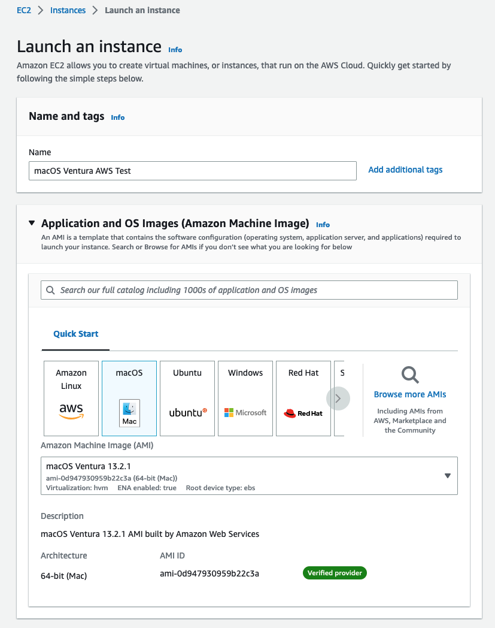Click the Name input field
The height and width of the screenshot is (628, 495).
coord(192,171)
